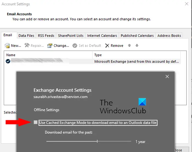192x152 pixels.
Task: Select the Microsoft Exchange account row
Action: [92, 61]
